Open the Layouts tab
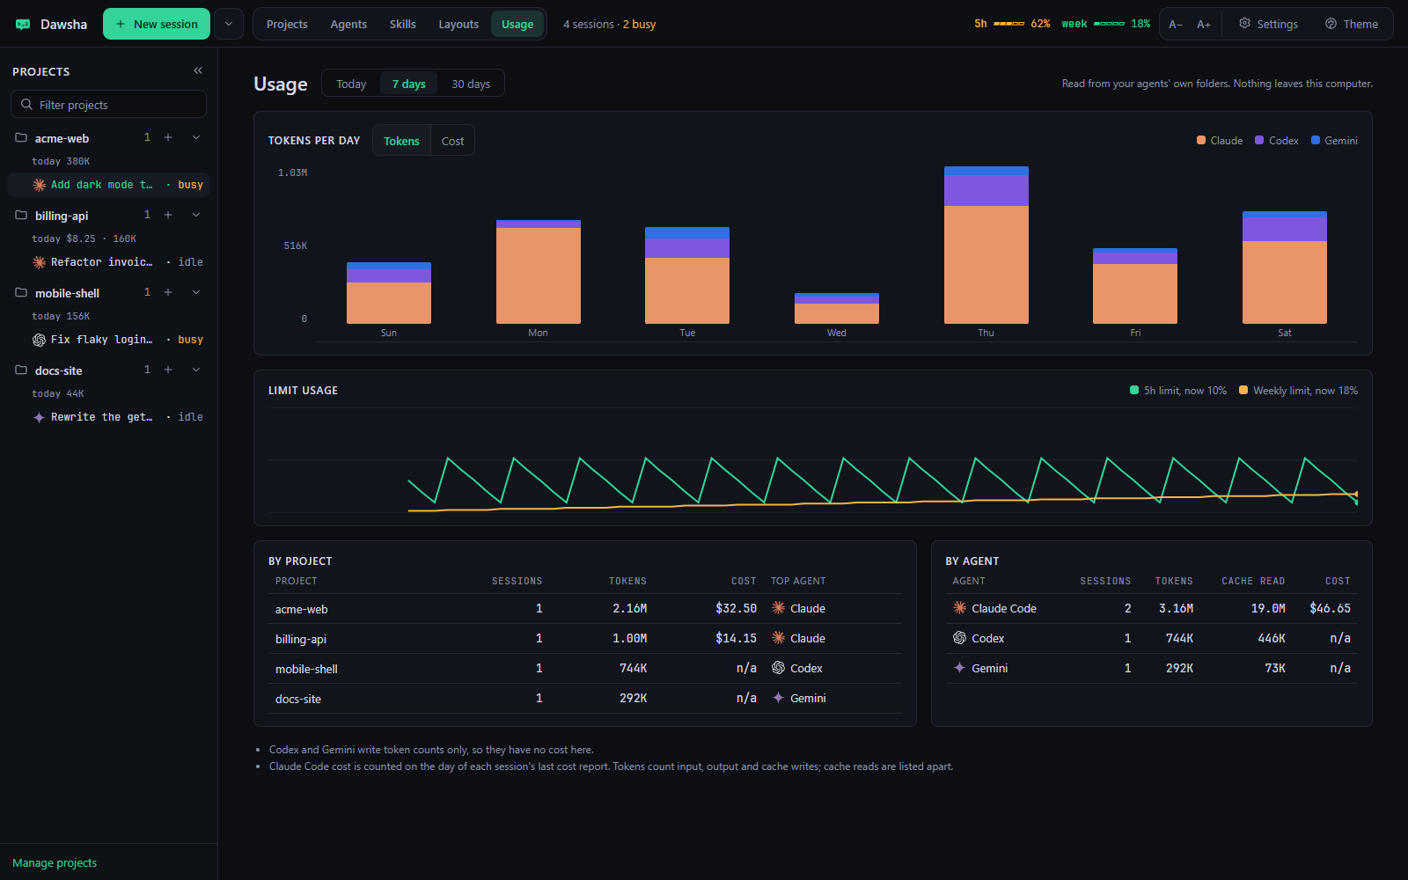1408x880 pixels. tap(458, 25)
